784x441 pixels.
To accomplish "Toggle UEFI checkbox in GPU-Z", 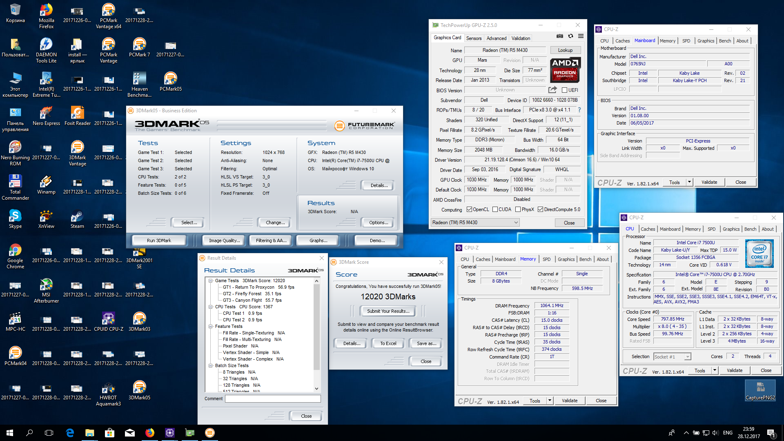I will click(564, 90).
